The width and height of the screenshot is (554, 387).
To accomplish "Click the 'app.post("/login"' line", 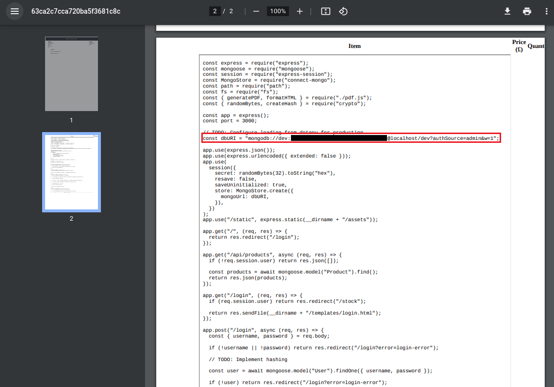I will pyautogui.click(x=263, y=330).
